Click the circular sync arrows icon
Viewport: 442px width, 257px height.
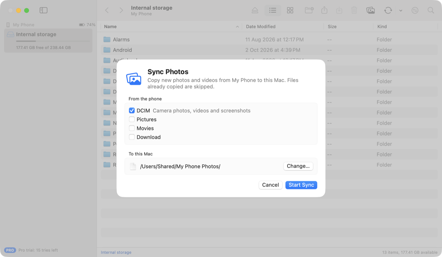388,10
